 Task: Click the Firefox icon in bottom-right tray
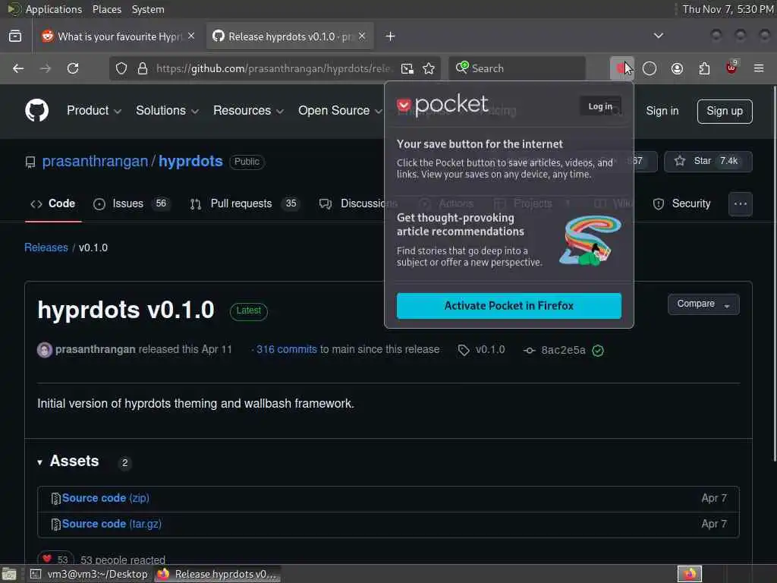pos(690,574)
